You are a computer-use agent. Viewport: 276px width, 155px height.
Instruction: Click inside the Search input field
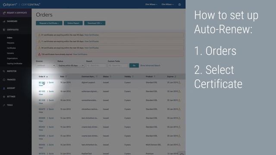click(97, 65)
